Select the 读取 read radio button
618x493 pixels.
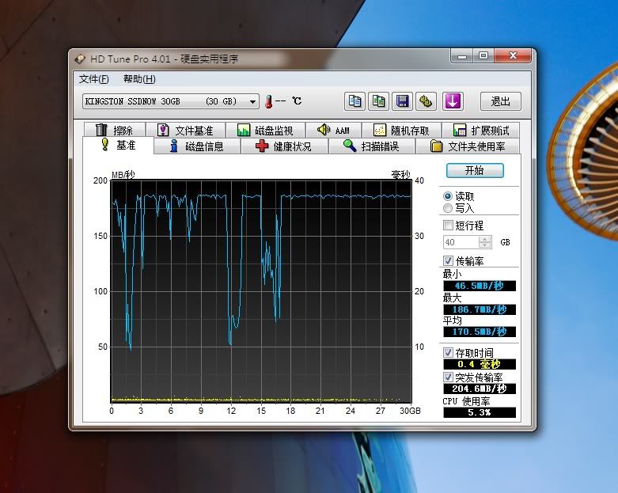449,195
